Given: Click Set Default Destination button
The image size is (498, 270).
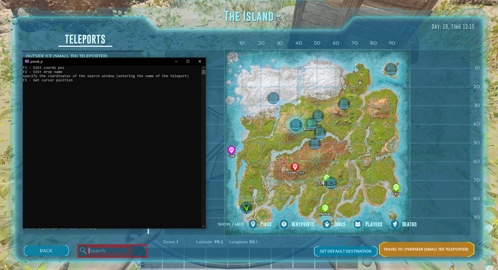Looking at the screenshot, I should (345, 251).
